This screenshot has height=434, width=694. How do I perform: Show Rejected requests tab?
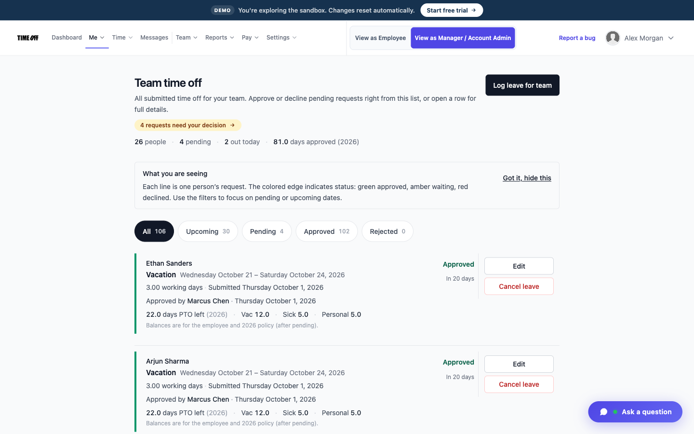click(x=387, y=231)
